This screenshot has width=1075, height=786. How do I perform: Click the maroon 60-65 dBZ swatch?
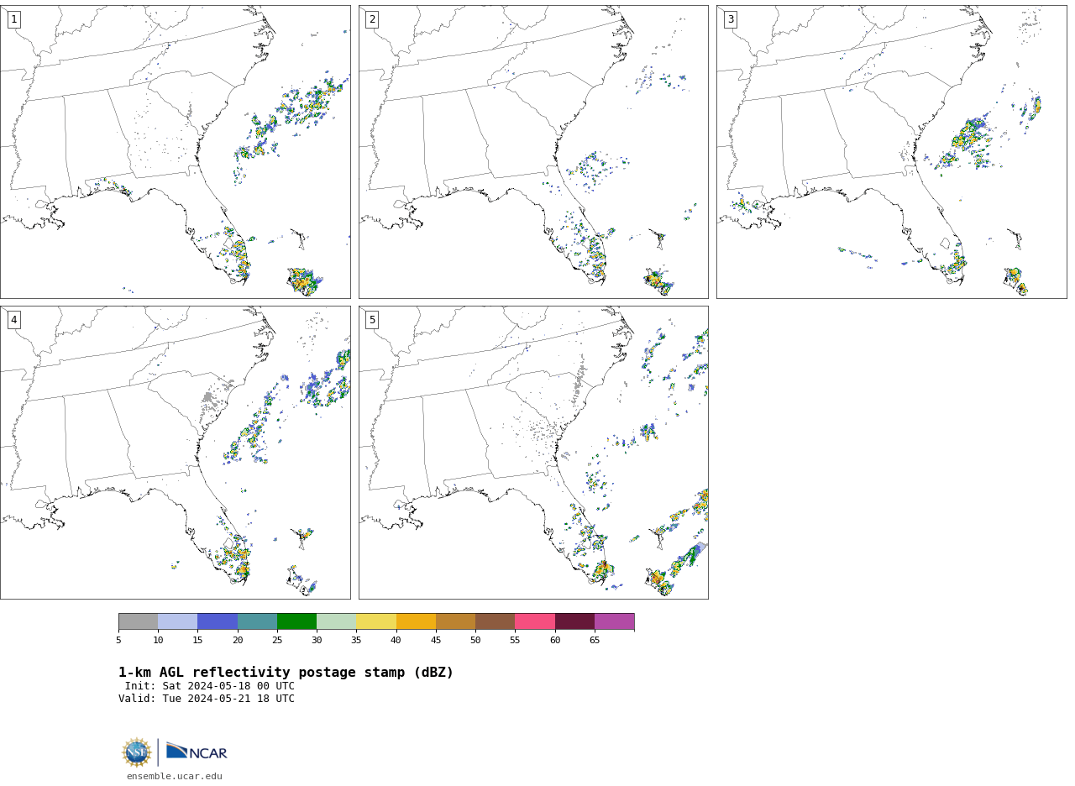coord(574,621)
